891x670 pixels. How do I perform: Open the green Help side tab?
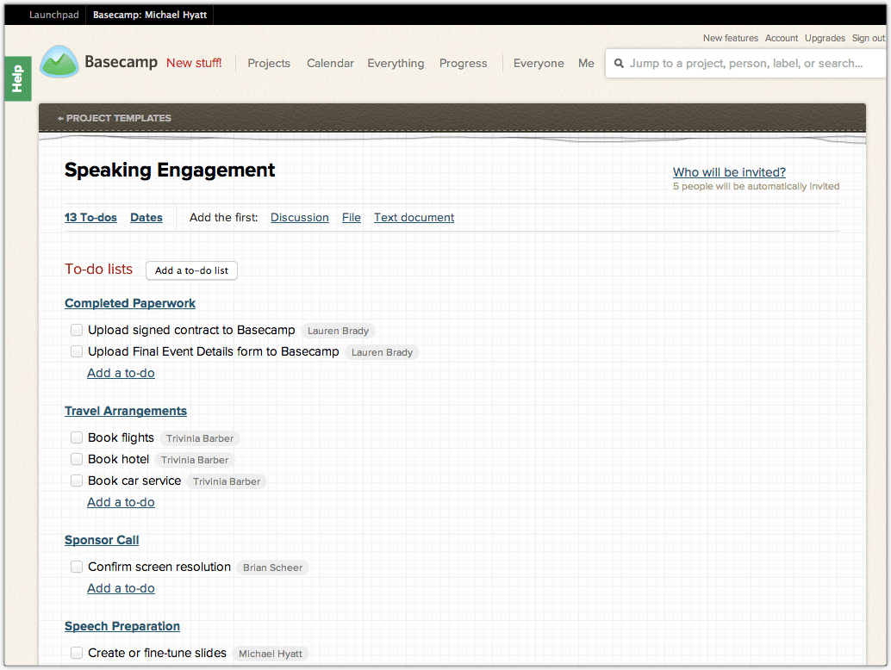(17, 78)
